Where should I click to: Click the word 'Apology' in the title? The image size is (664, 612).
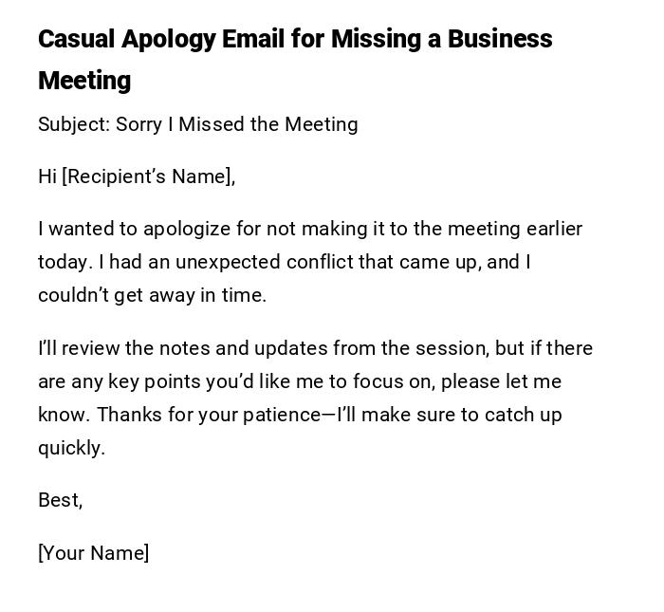168,39
